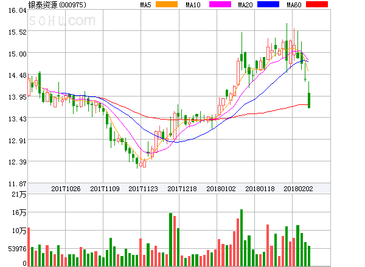The width and height of the screenshot is (365, 267).
Task: Click the MA10 legend label
Action: 193,5
